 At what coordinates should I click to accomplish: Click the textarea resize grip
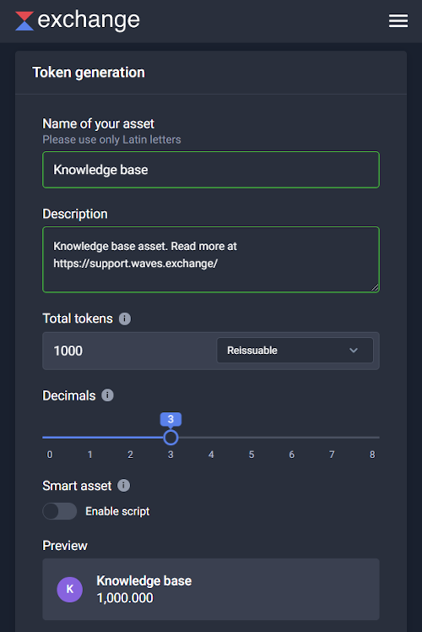click(x=375, y=287)
